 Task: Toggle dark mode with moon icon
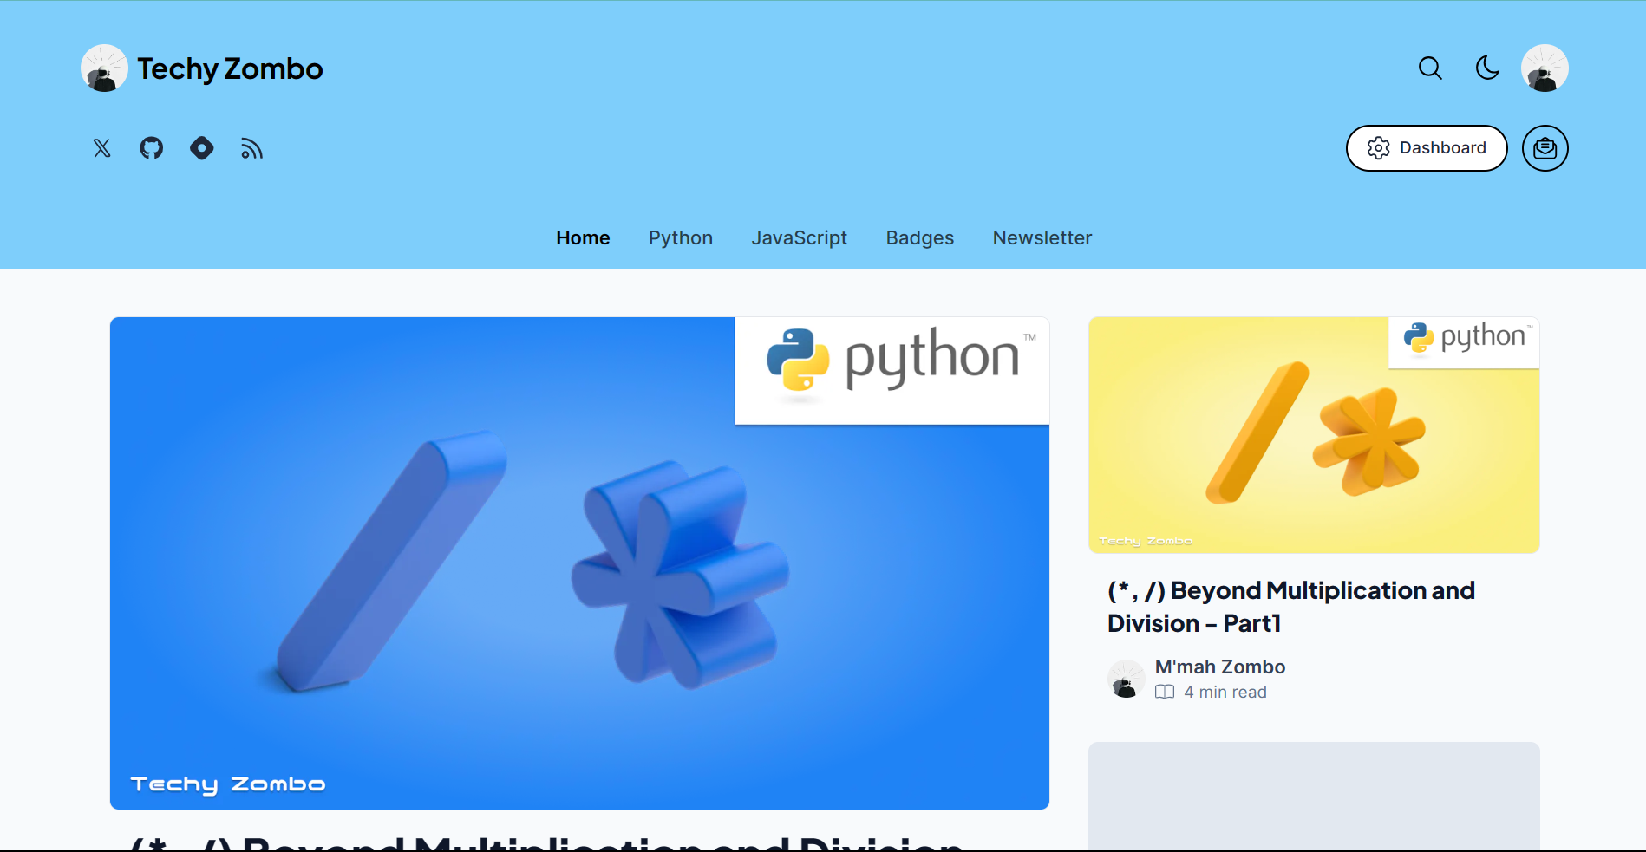[1487, 68]
